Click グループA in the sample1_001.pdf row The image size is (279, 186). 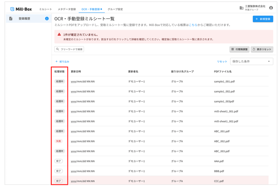(x=177, y=82)
